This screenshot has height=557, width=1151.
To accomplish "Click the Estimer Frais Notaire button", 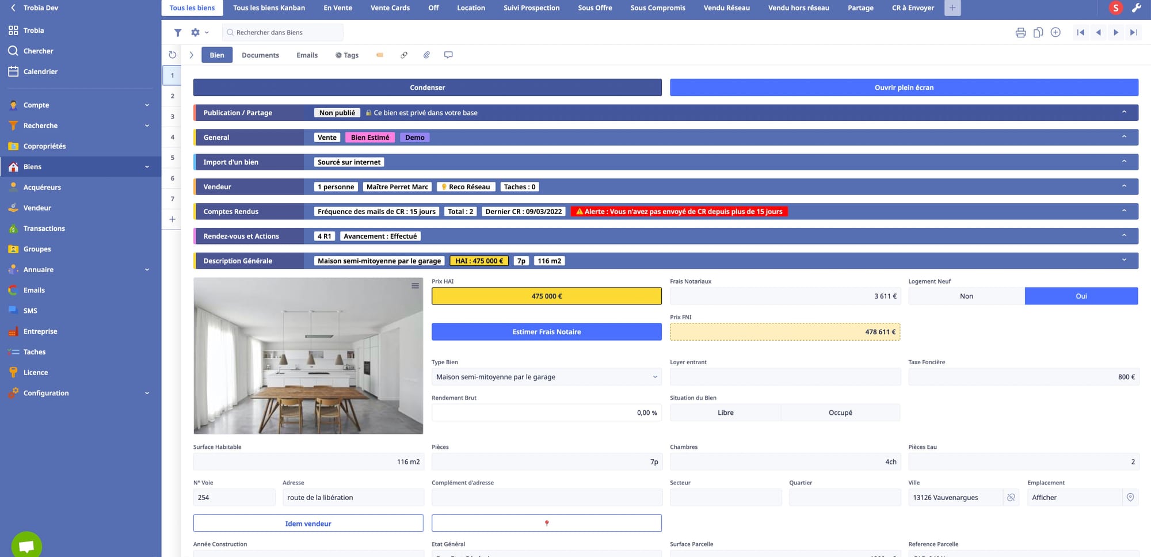I will (x=546, y=332).
